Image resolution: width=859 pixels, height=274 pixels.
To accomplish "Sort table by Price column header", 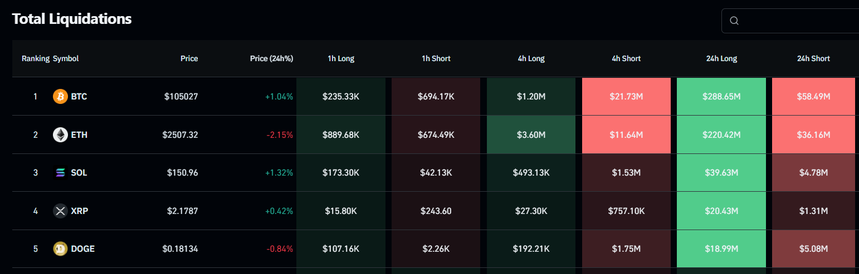I will (x=189, y=58).
